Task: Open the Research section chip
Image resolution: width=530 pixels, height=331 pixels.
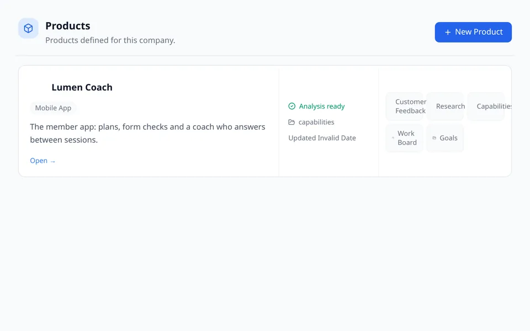Action: point(445,106)
